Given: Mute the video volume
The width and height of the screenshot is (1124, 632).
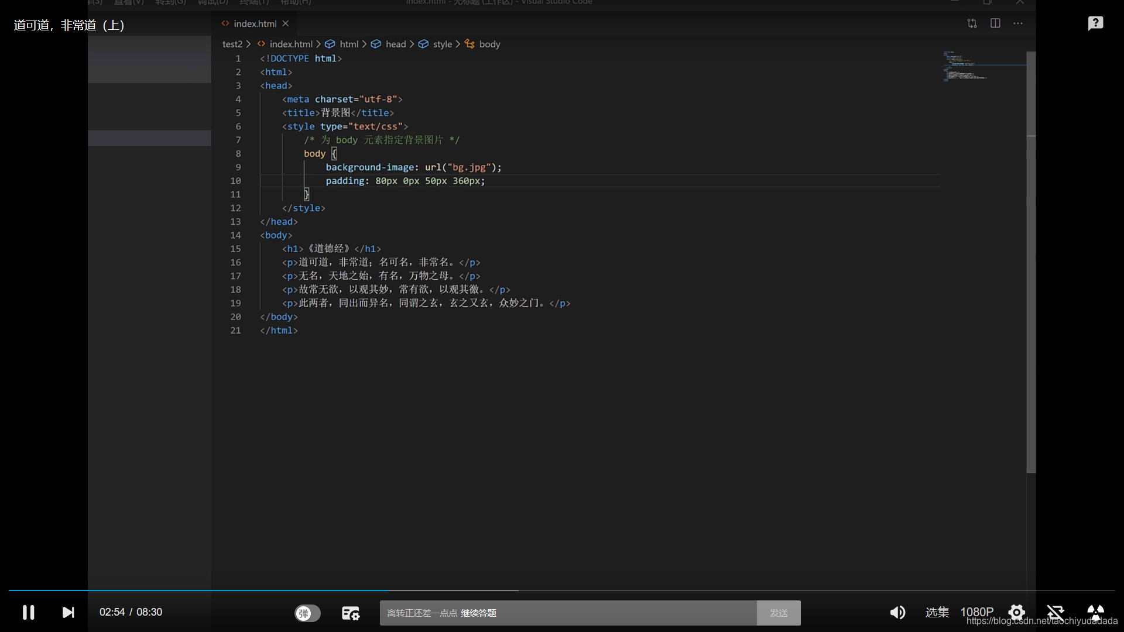Looking at the screenshot, I should click(897, 612).
